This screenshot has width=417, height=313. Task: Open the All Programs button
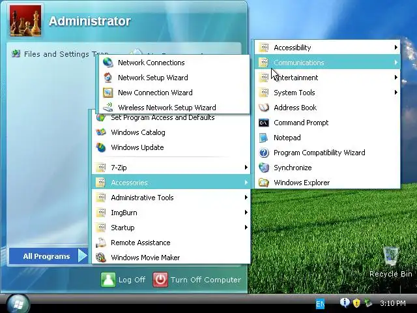(48, 256)
